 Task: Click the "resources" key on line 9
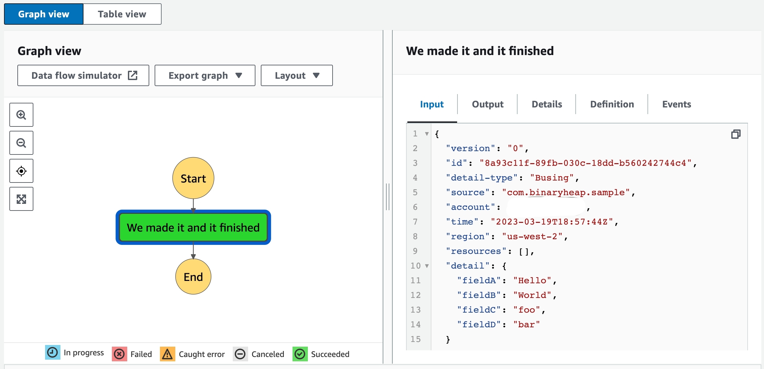(476, 251)
